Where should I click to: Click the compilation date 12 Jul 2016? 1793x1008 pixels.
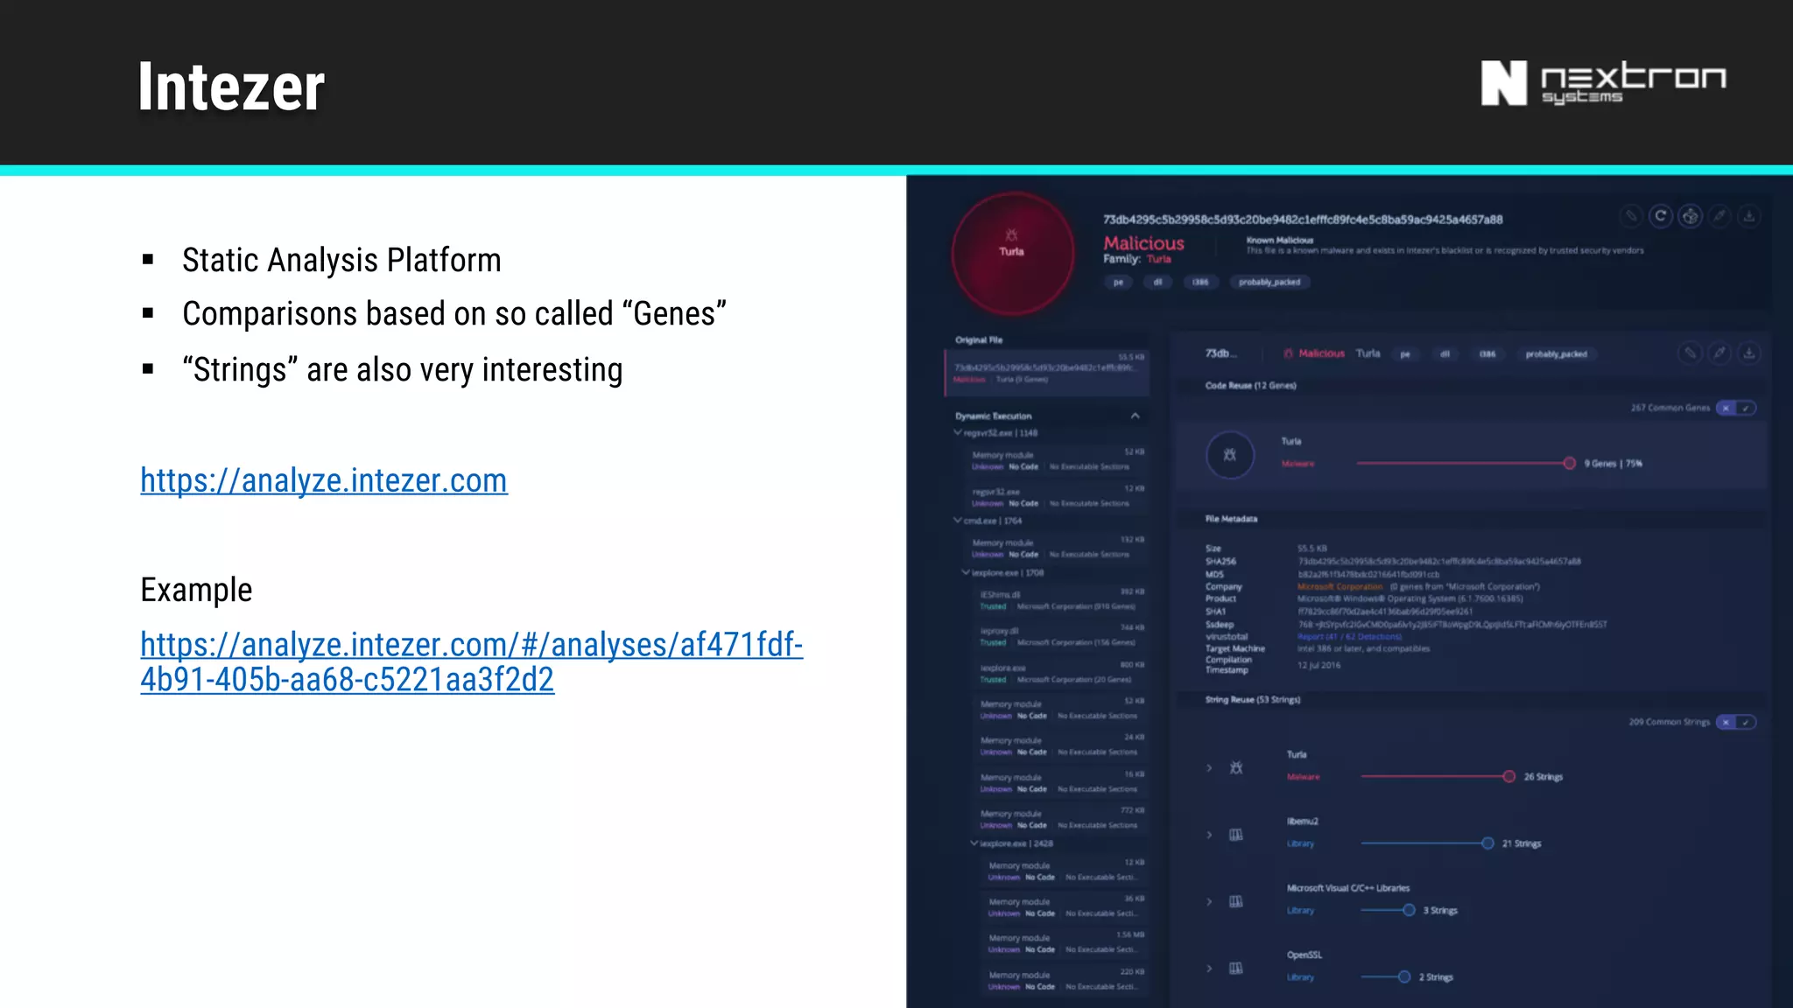pyautogui.click(x=1318, y=665)
